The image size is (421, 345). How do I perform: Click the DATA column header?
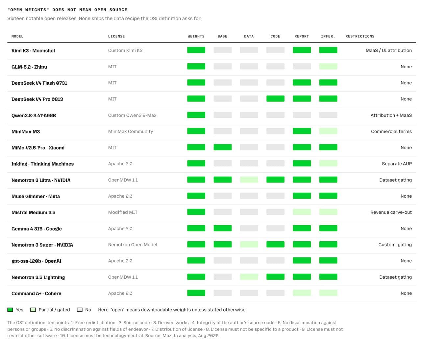(x=249, y=36)
